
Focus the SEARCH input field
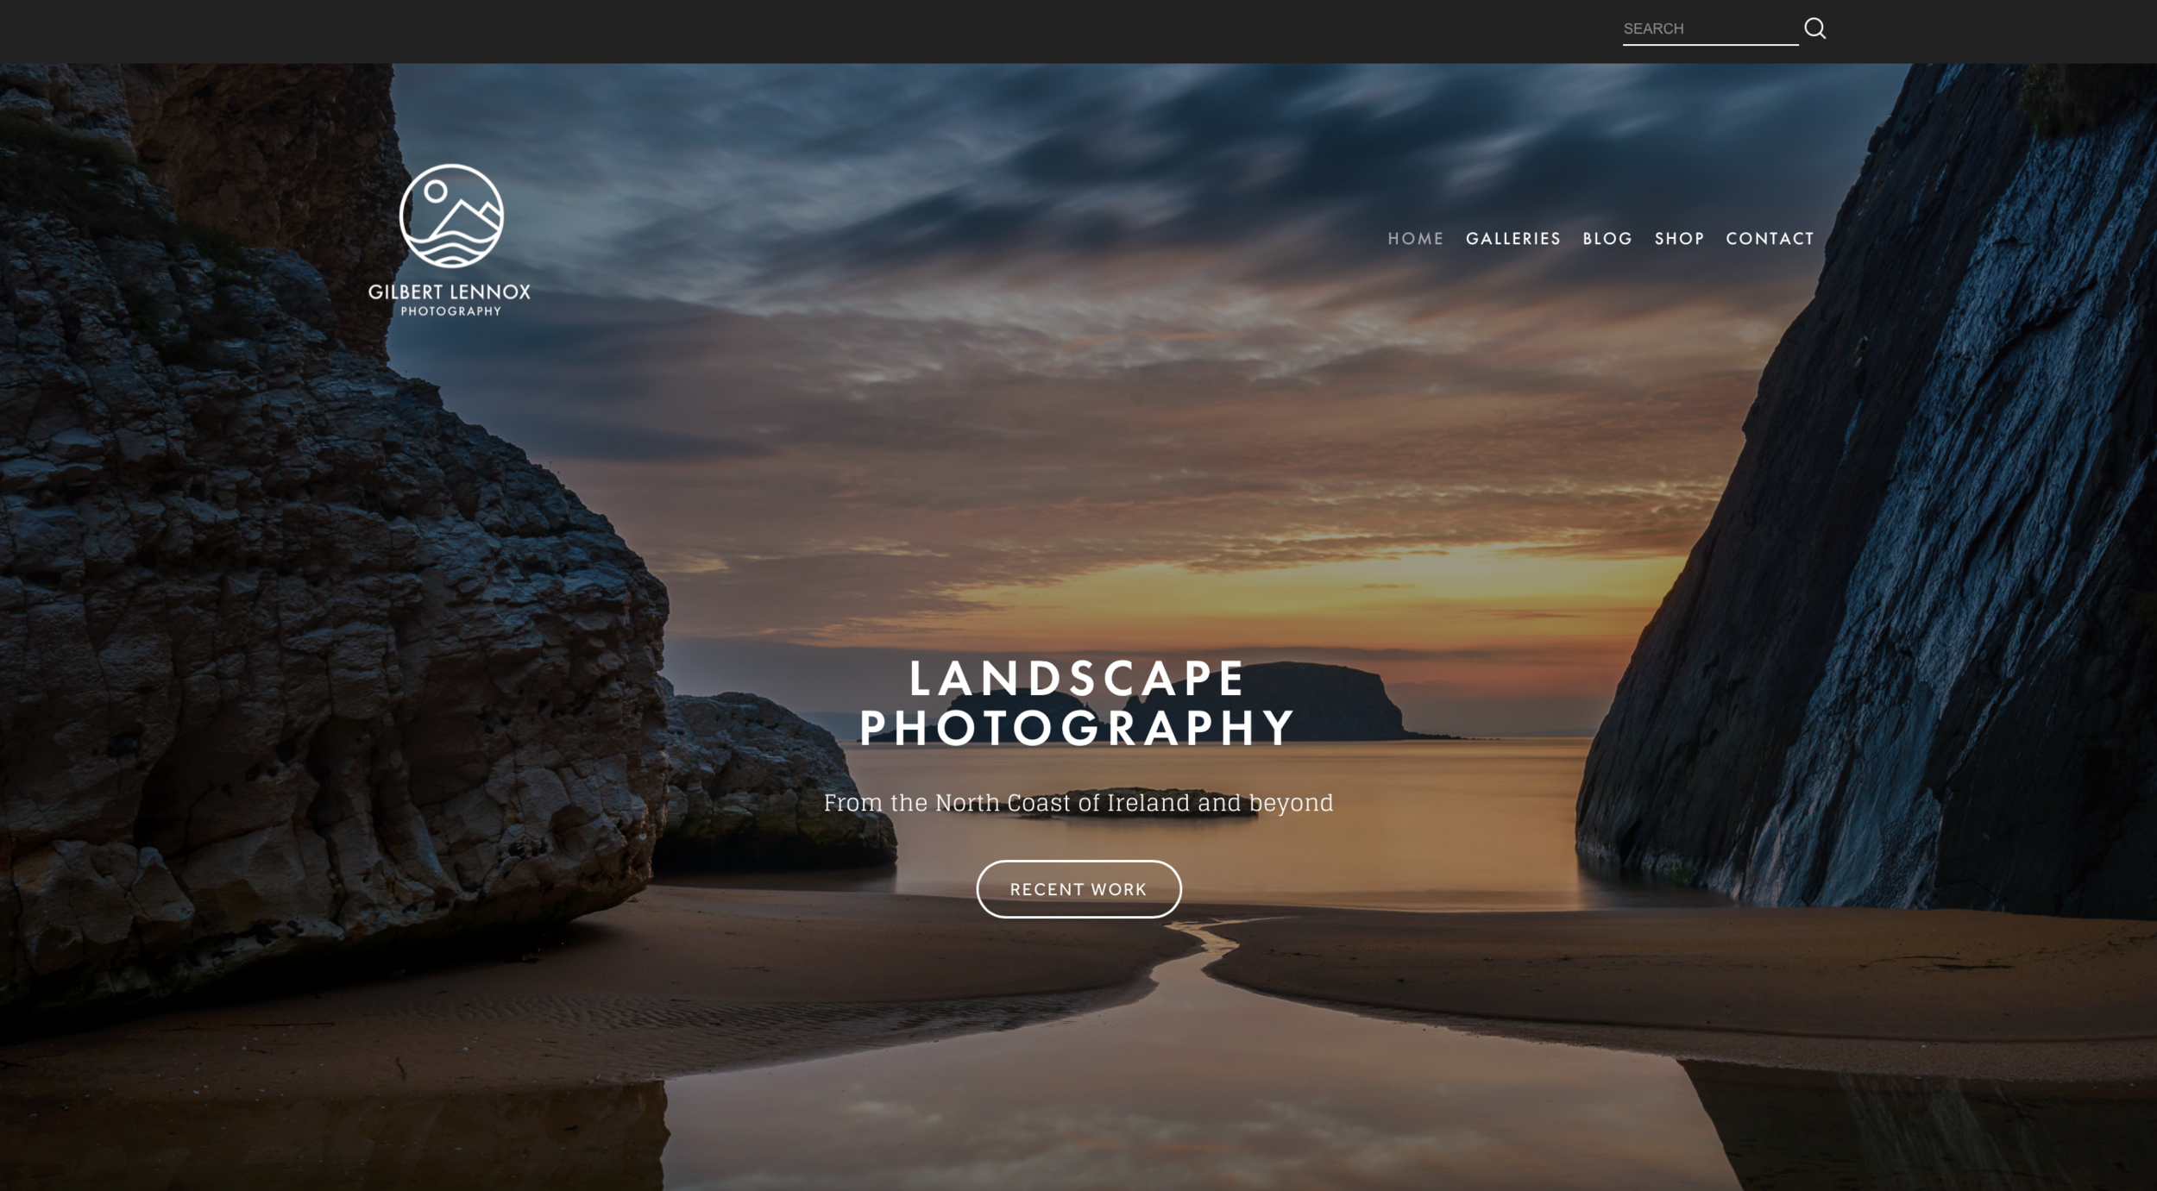click(x=1710, y=28)
